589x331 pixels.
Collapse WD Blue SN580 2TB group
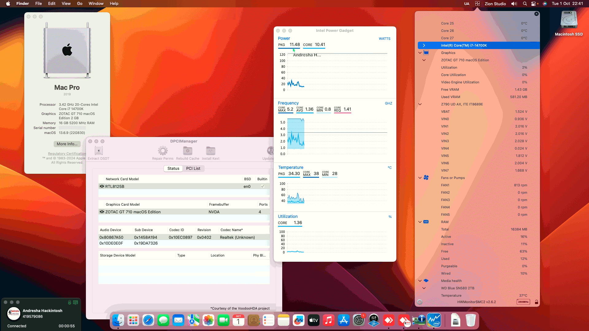(x=424, y=288)
